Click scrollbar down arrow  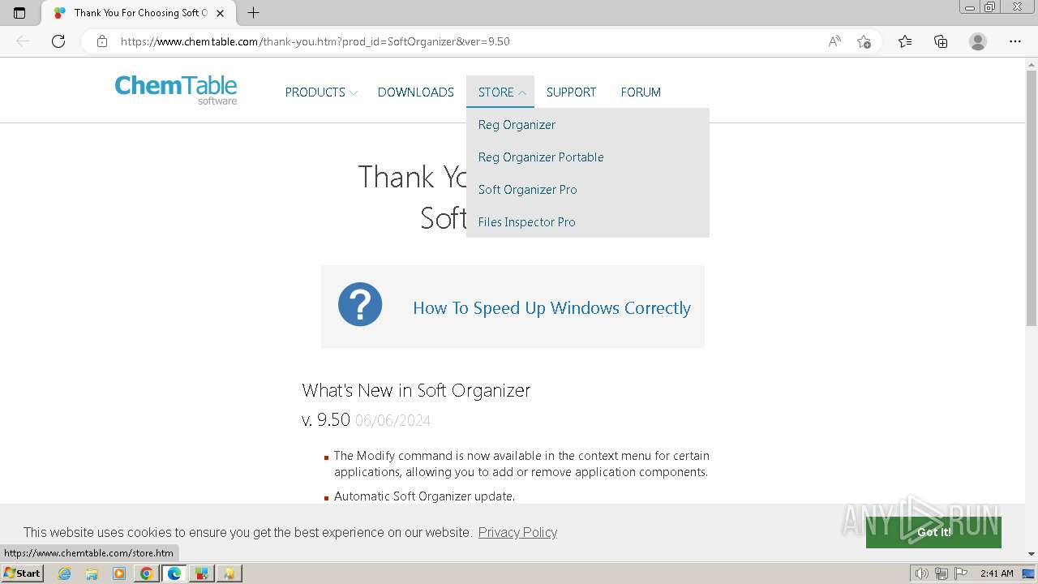click(x=1032, y=554)
